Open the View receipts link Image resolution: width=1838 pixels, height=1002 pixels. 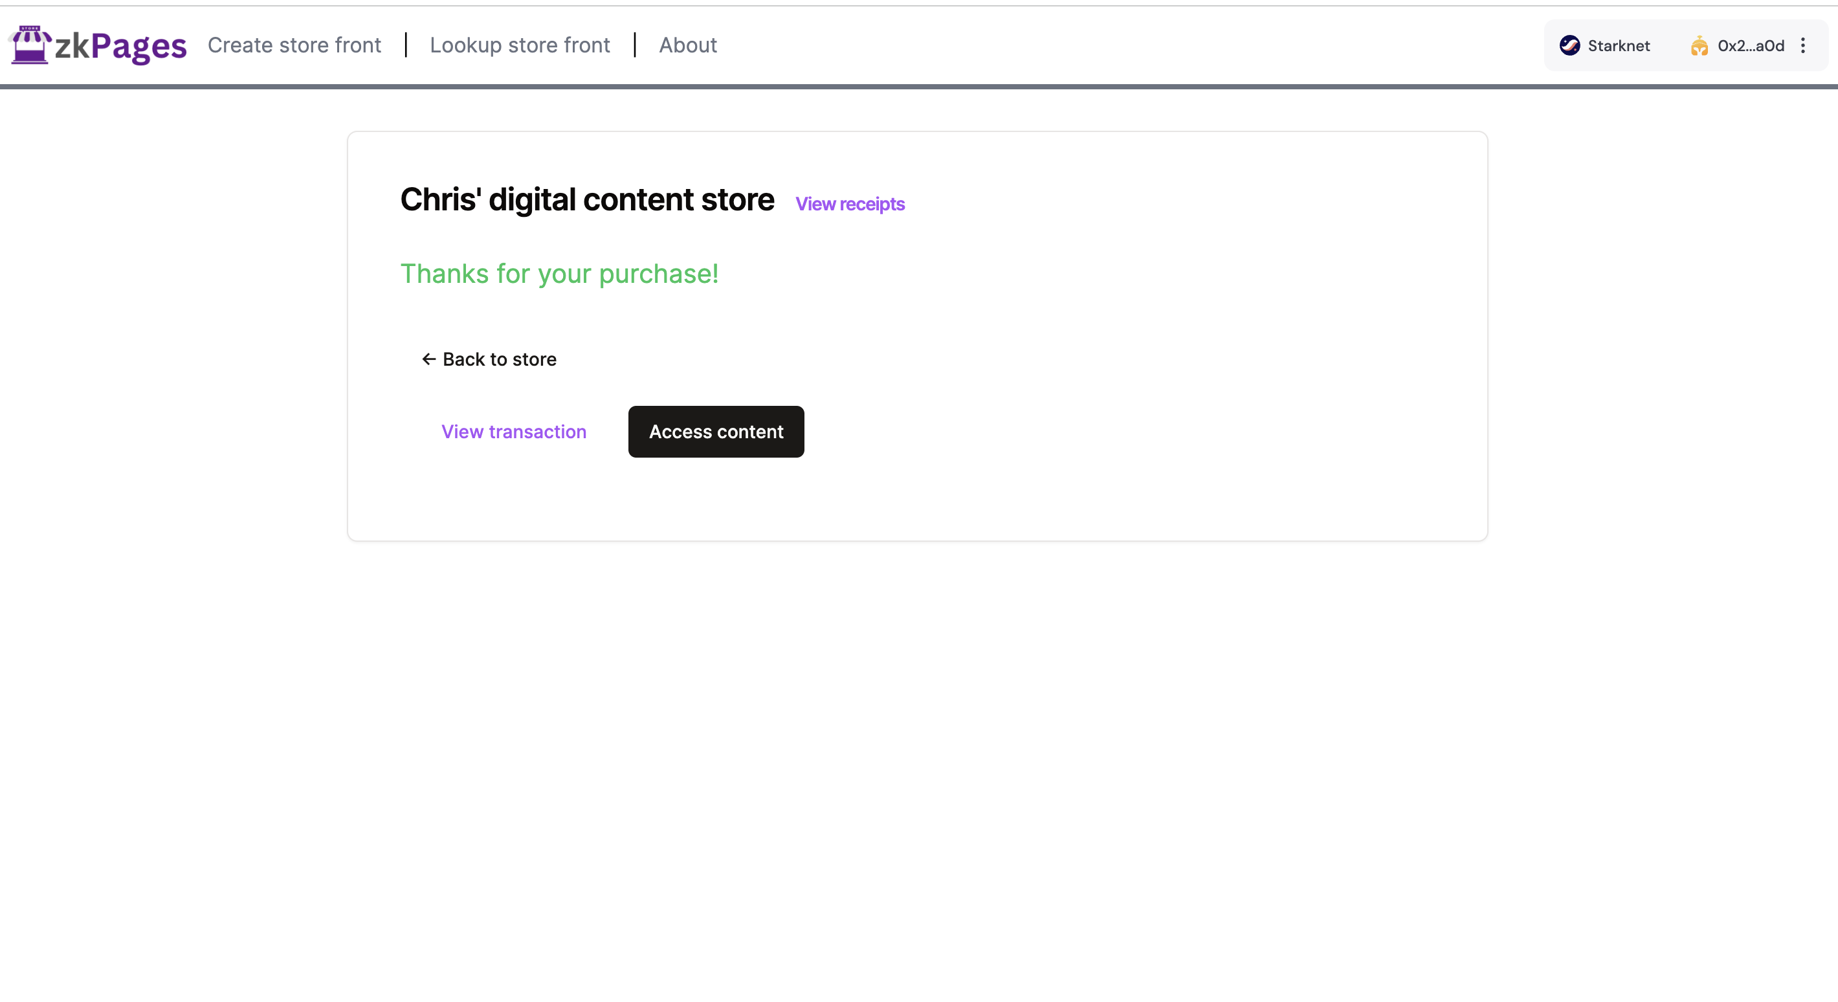click(x=849, y=204)
